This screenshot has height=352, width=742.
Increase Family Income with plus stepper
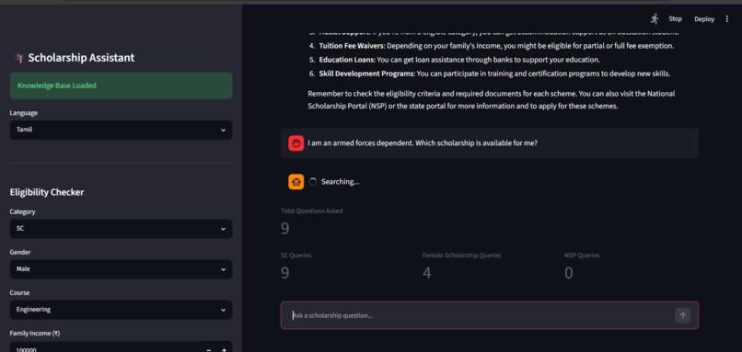[225, 349]
